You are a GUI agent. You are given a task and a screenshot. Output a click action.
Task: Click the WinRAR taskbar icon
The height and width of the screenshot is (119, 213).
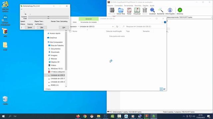pos(147,116)
